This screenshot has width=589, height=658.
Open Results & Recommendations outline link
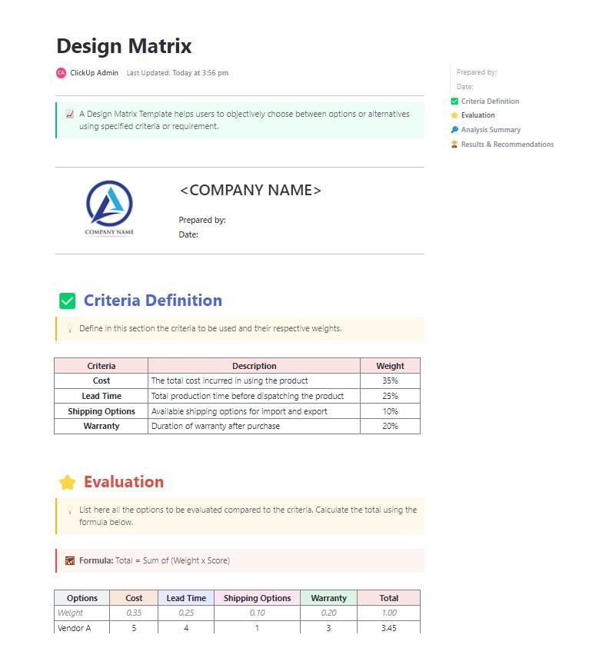click(507, 145)
